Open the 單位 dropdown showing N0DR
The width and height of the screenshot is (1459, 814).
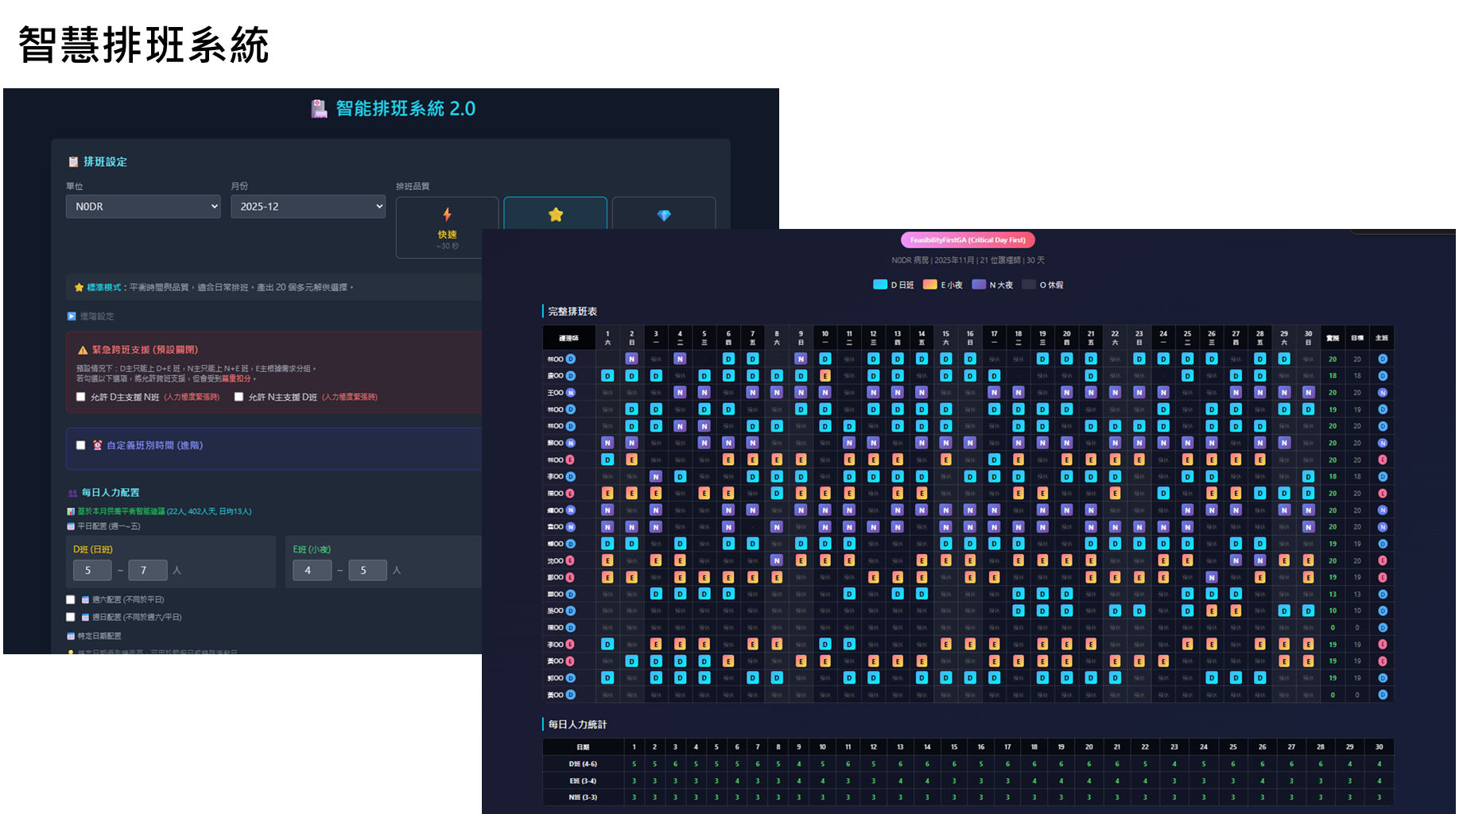(143, 207)
